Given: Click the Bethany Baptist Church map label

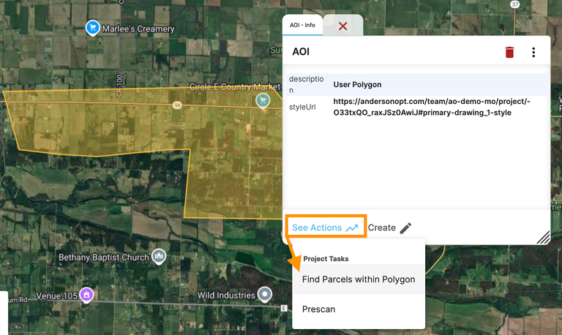Looking at the screenshot, I should [104, 257].
